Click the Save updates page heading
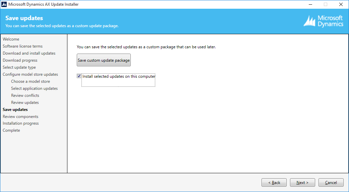Viewport: 349px width, 192px height. coord(24,18)
